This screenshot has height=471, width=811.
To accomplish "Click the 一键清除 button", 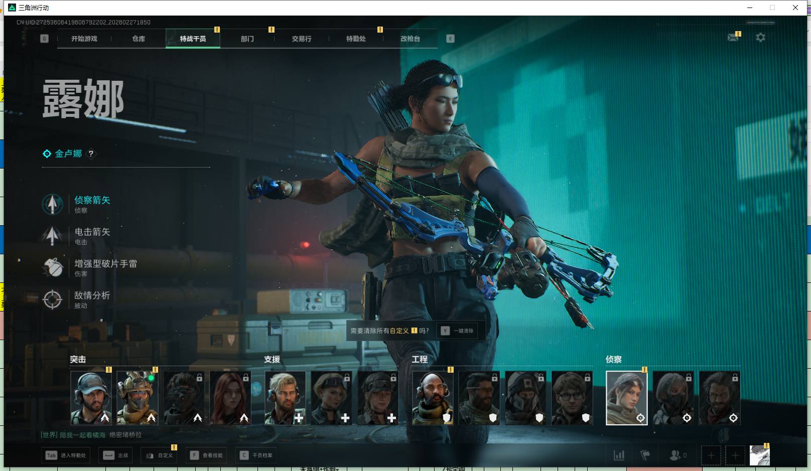I will (x=458, y=331).
